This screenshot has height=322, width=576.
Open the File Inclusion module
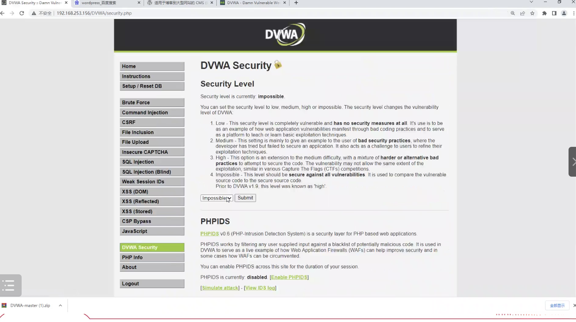pyautogui.click(x=152, y=132)
